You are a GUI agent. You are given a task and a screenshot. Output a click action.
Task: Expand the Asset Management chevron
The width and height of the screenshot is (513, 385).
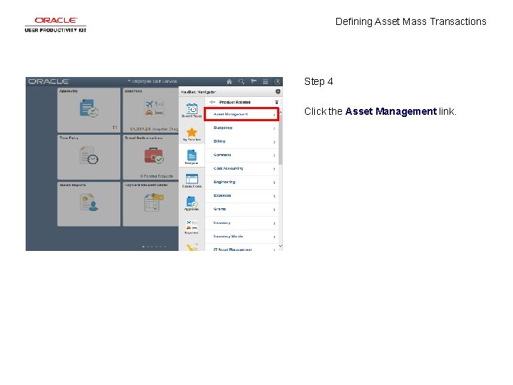click(274, 115)
